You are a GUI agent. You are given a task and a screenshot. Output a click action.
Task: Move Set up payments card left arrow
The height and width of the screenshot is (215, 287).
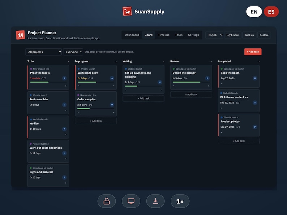(x=126, y=90)
